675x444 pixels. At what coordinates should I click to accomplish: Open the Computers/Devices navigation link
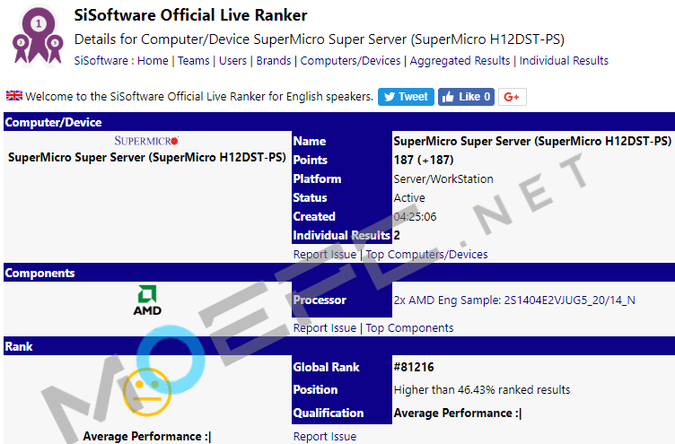point(350,61)
